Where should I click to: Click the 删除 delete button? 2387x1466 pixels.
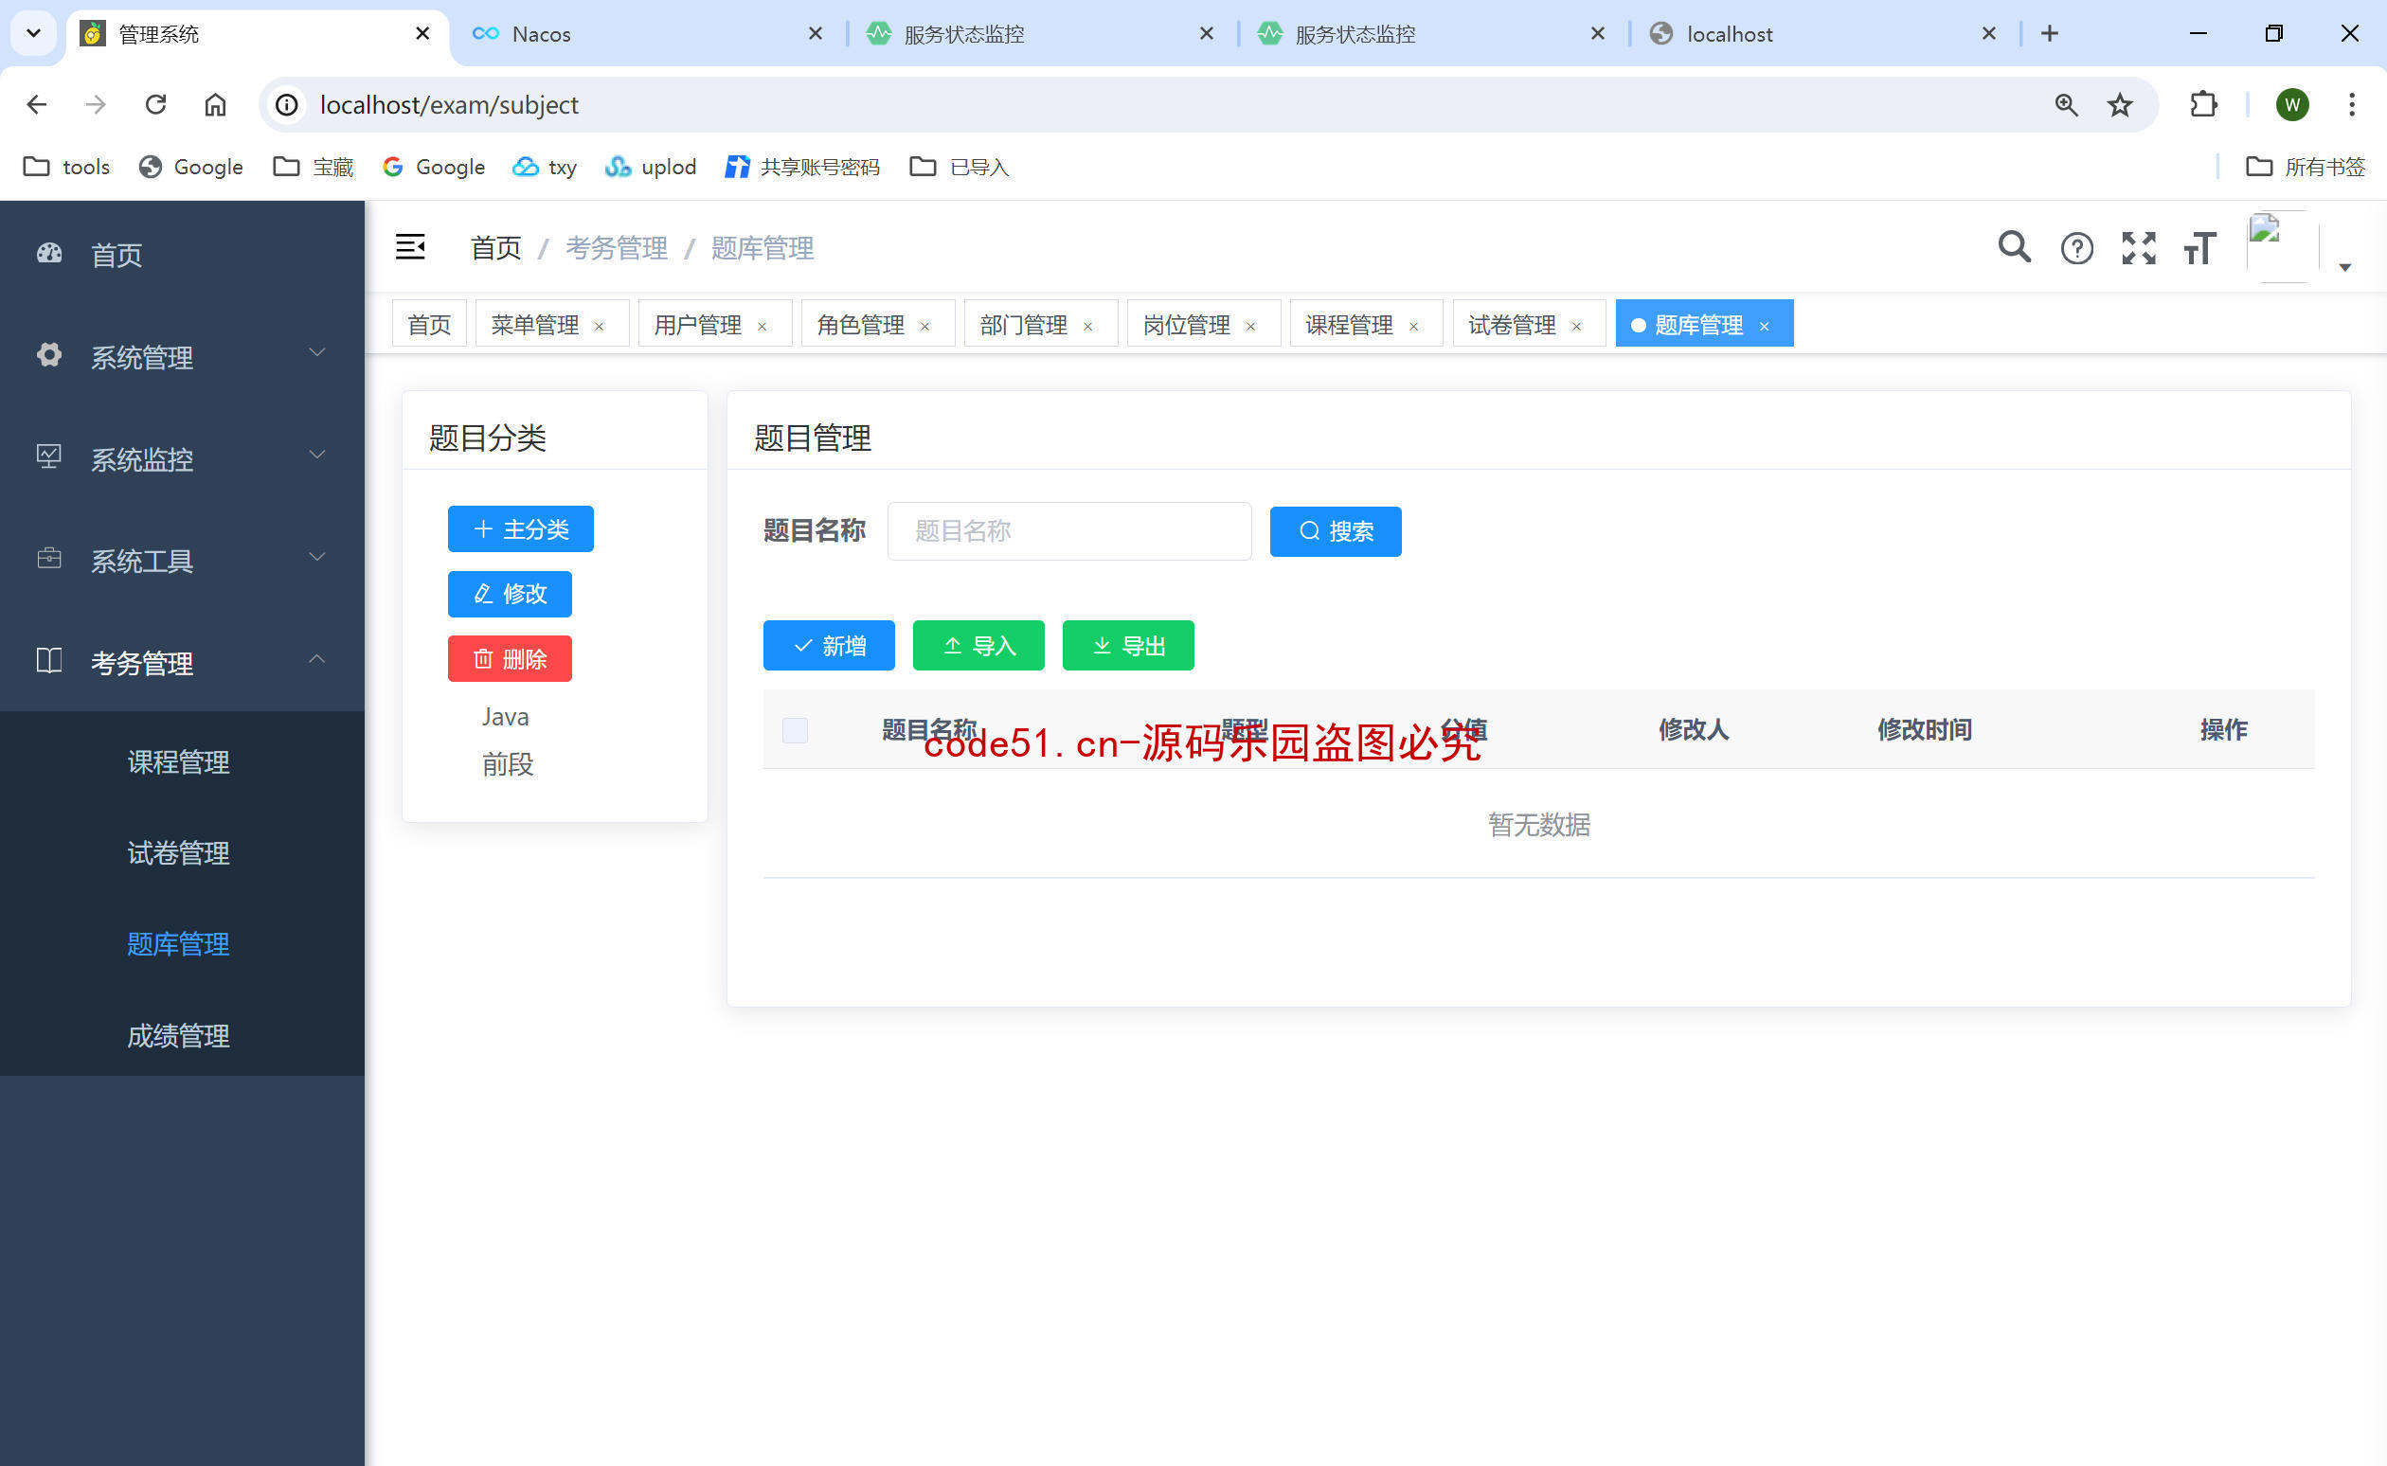point(510,658)
